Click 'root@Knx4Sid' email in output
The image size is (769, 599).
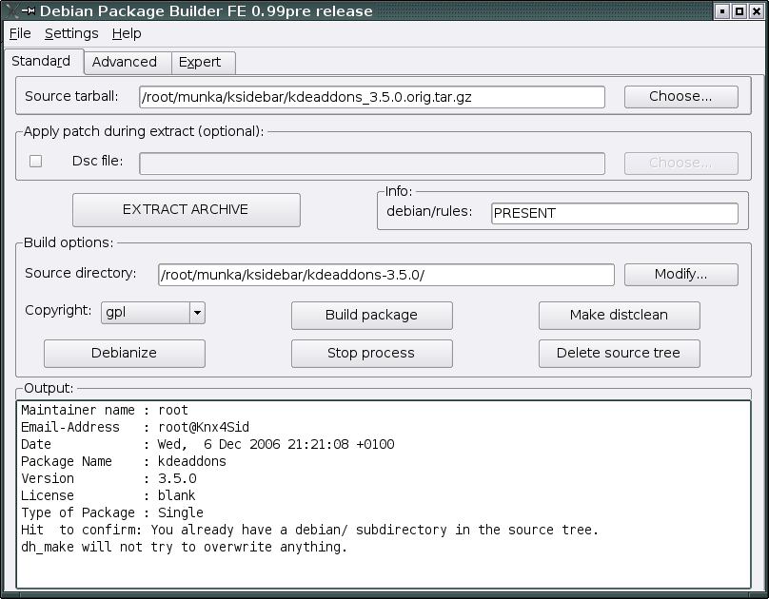tap(204, 427)
